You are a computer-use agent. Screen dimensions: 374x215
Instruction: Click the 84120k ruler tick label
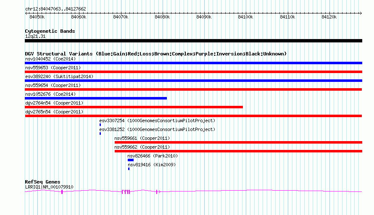pyautogui.click(x=329, y=17)
